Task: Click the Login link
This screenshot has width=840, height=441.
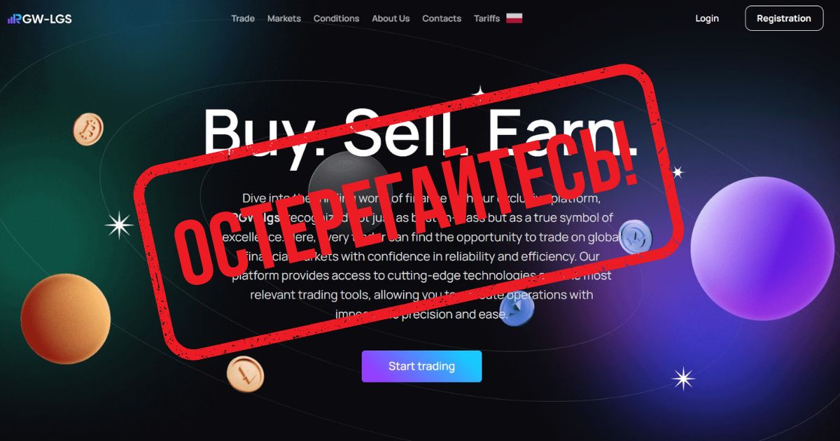Action: click(707, 19)
